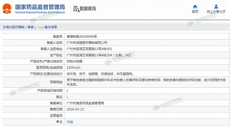Click the production address value ending 204（仓库）、302

[x=99, y=55]
